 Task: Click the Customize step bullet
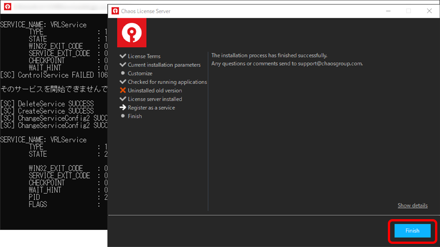tap(123, 73)
